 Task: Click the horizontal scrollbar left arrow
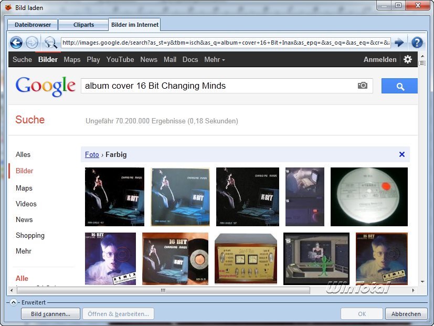[12, 290]
